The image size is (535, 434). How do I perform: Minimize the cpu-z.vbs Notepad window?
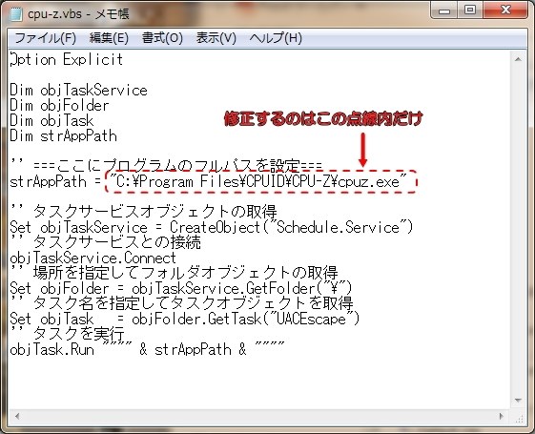[444, 10]
